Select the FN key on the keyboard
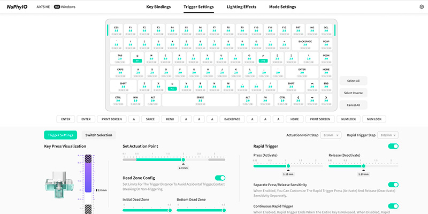Screen dimensions: 428x214 265,100
